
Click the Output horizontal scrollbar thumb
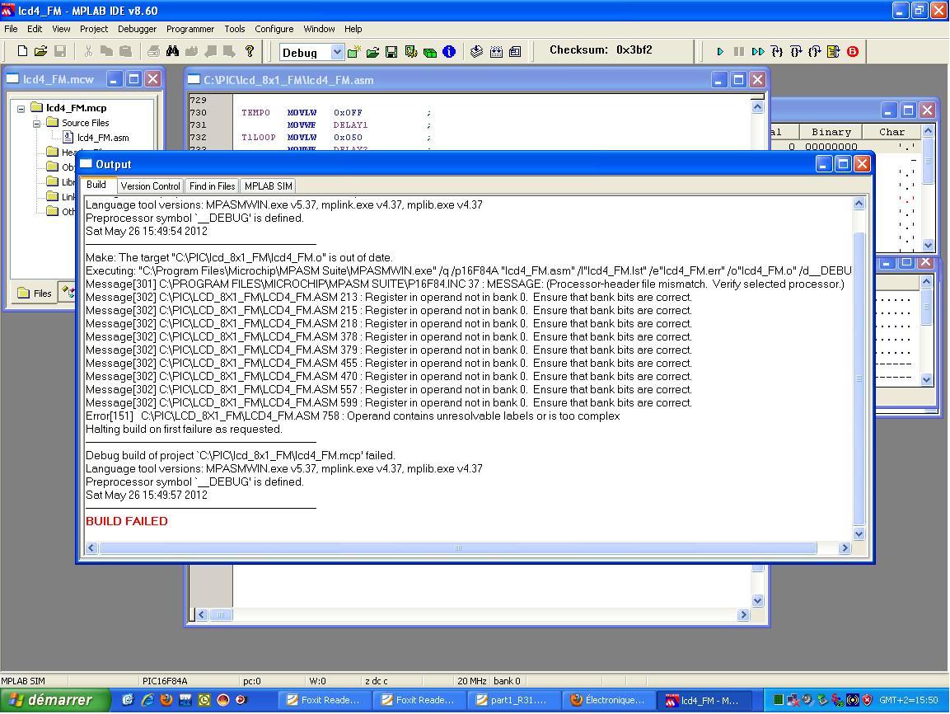[458, 548]
